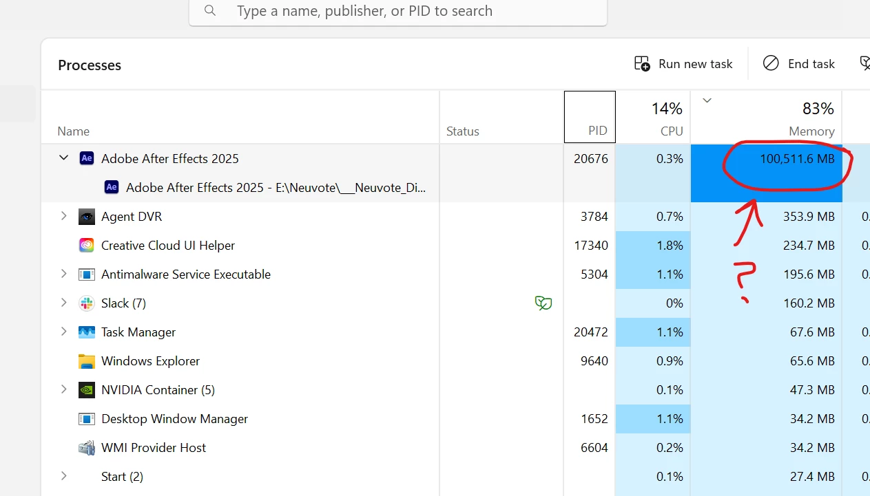
Task: Click the WMI Provider Host icon
Action: [86, 448]
